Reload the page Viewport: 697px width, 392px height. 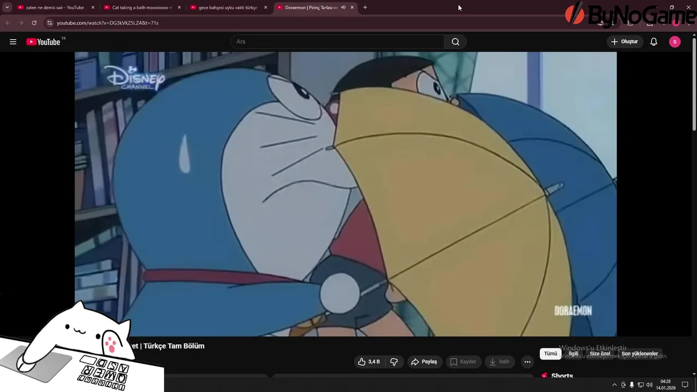[34, 23]
